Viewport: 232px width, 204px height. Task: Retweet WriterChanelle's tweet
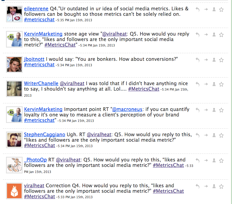point(206,84)
